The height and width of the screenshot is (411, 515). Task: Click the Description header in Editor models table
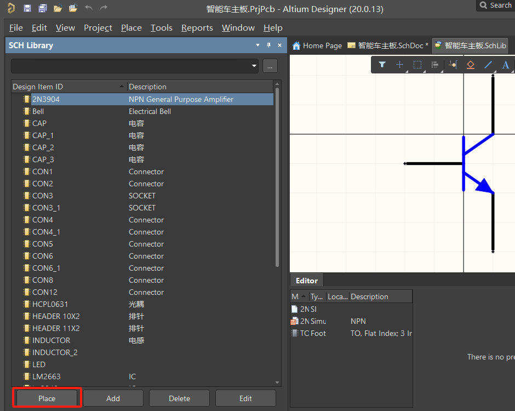(x=381, y=296)
